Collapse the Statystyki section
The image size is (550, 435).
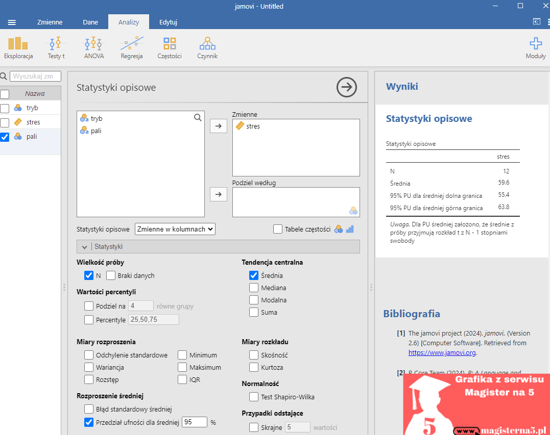point(85,247)
